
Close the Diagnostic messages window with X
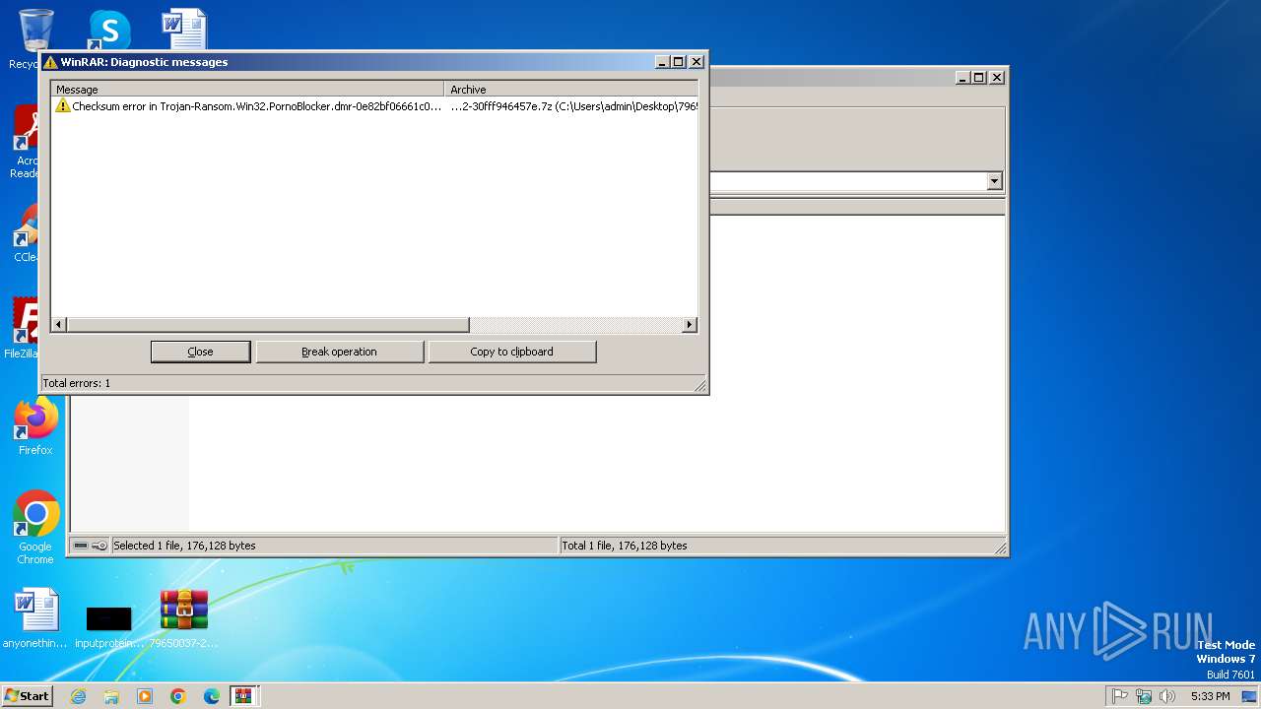coord(697,62)
